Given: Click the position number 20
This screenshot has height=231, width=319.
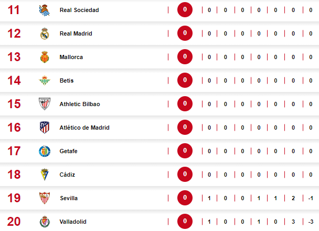Looking at the screenshot, I should pos(14,222).
